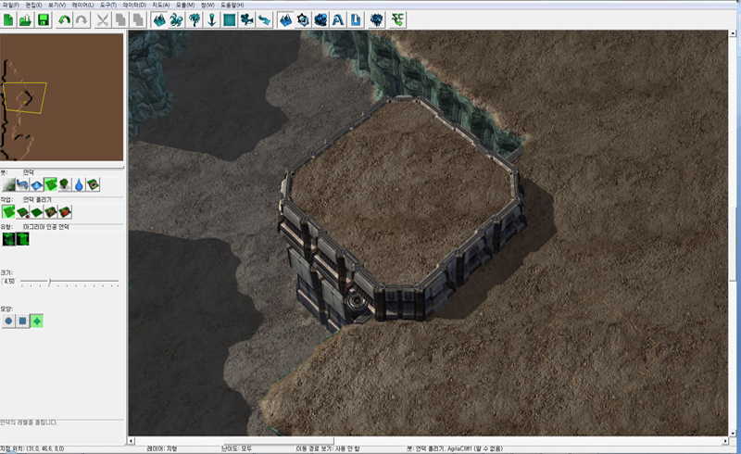
Task: Click the up scroll arrow beside viewport
Action: (733, 34)
